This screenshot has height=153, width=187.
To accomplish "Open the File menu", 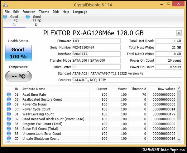I will (7, 12).
